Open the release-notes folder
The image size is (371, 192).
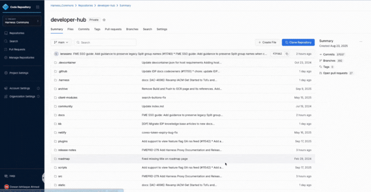coord(67,150)
